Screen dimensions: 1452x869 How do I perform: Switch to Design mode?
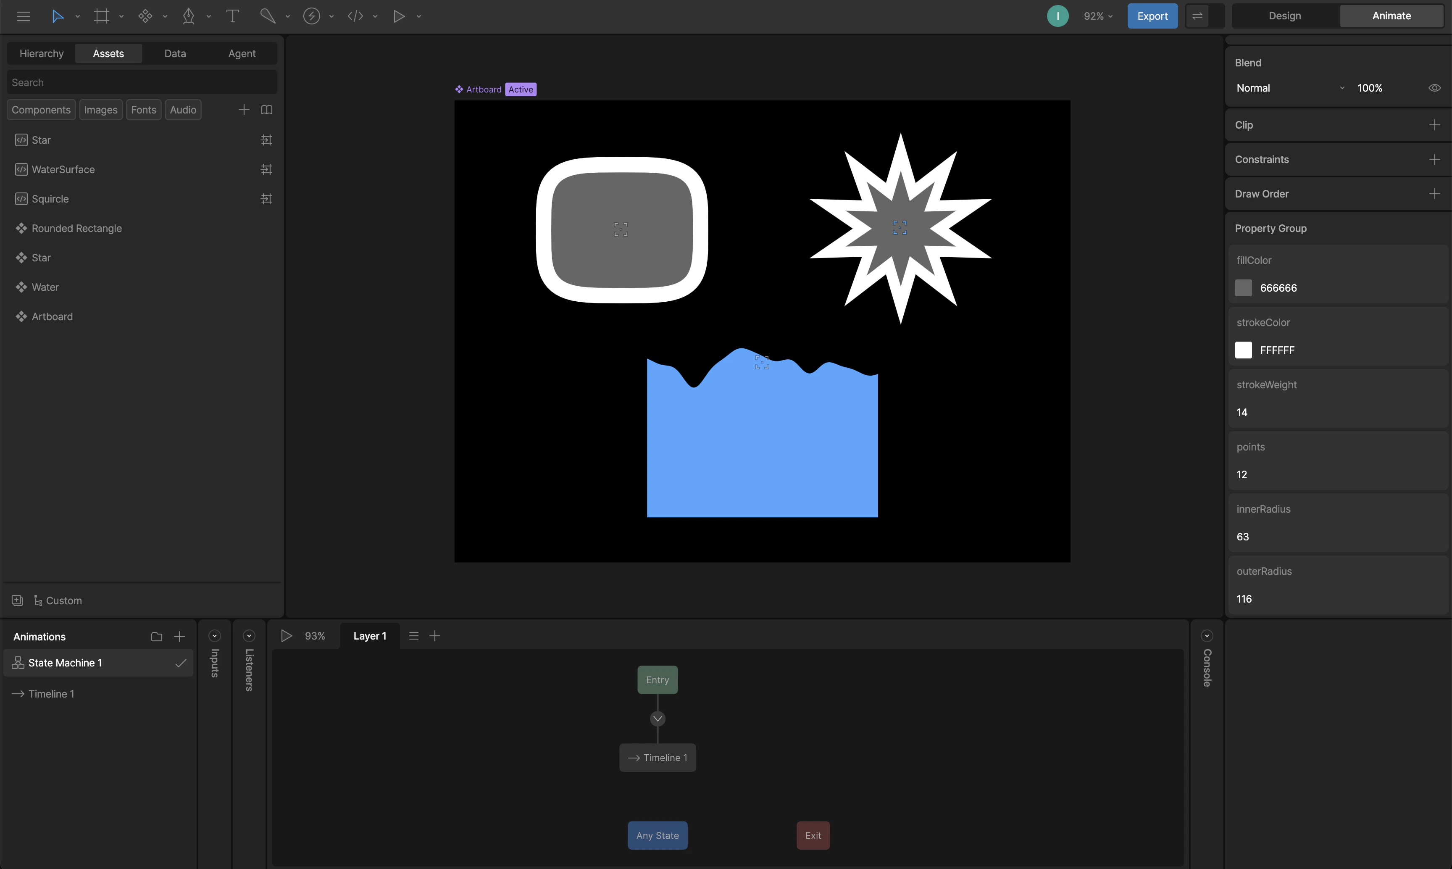(1284, 16)
